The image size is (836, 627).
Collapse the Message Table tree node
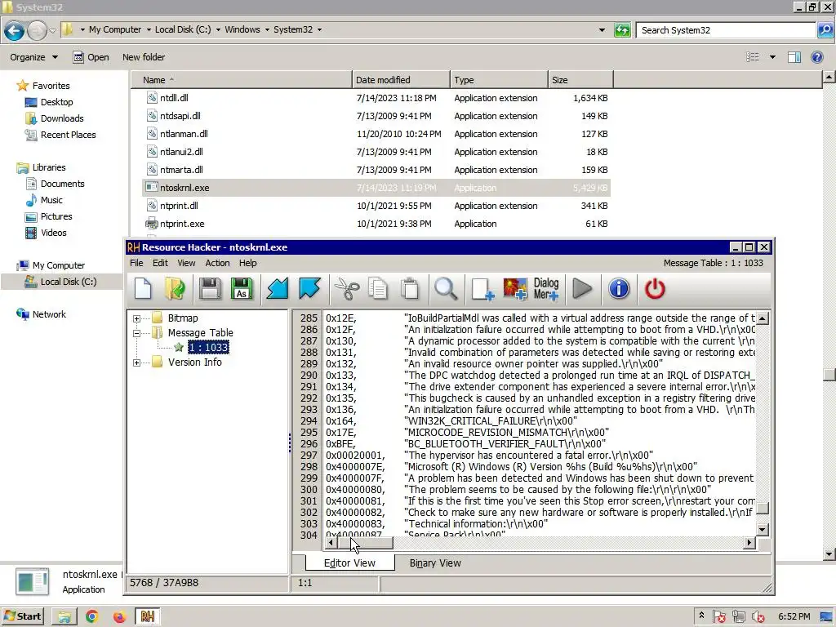click(x=137, y=333)
